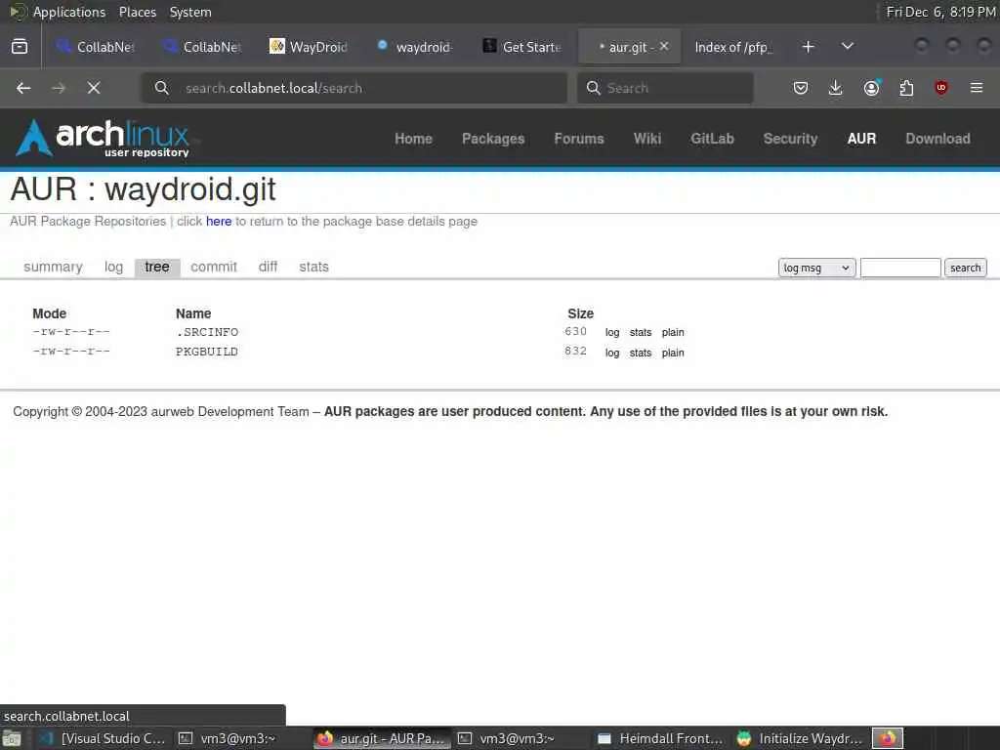This screenshot has height=750, width=1000.
Task: Open the Firefox account icon
Action: pos(871,88)
